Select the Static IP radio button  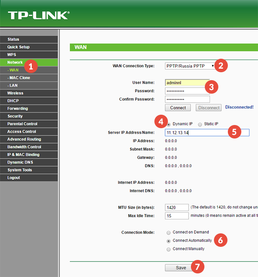(200, 124)
